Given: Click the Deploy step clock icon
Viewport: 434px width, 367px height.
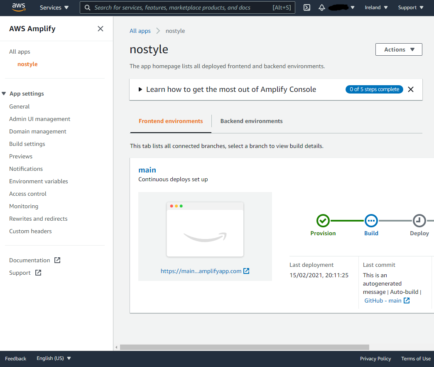Looking at the screenshot, I should (419, 221).
